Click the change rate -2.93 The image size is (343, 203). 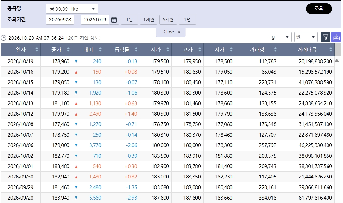point(131,198)
